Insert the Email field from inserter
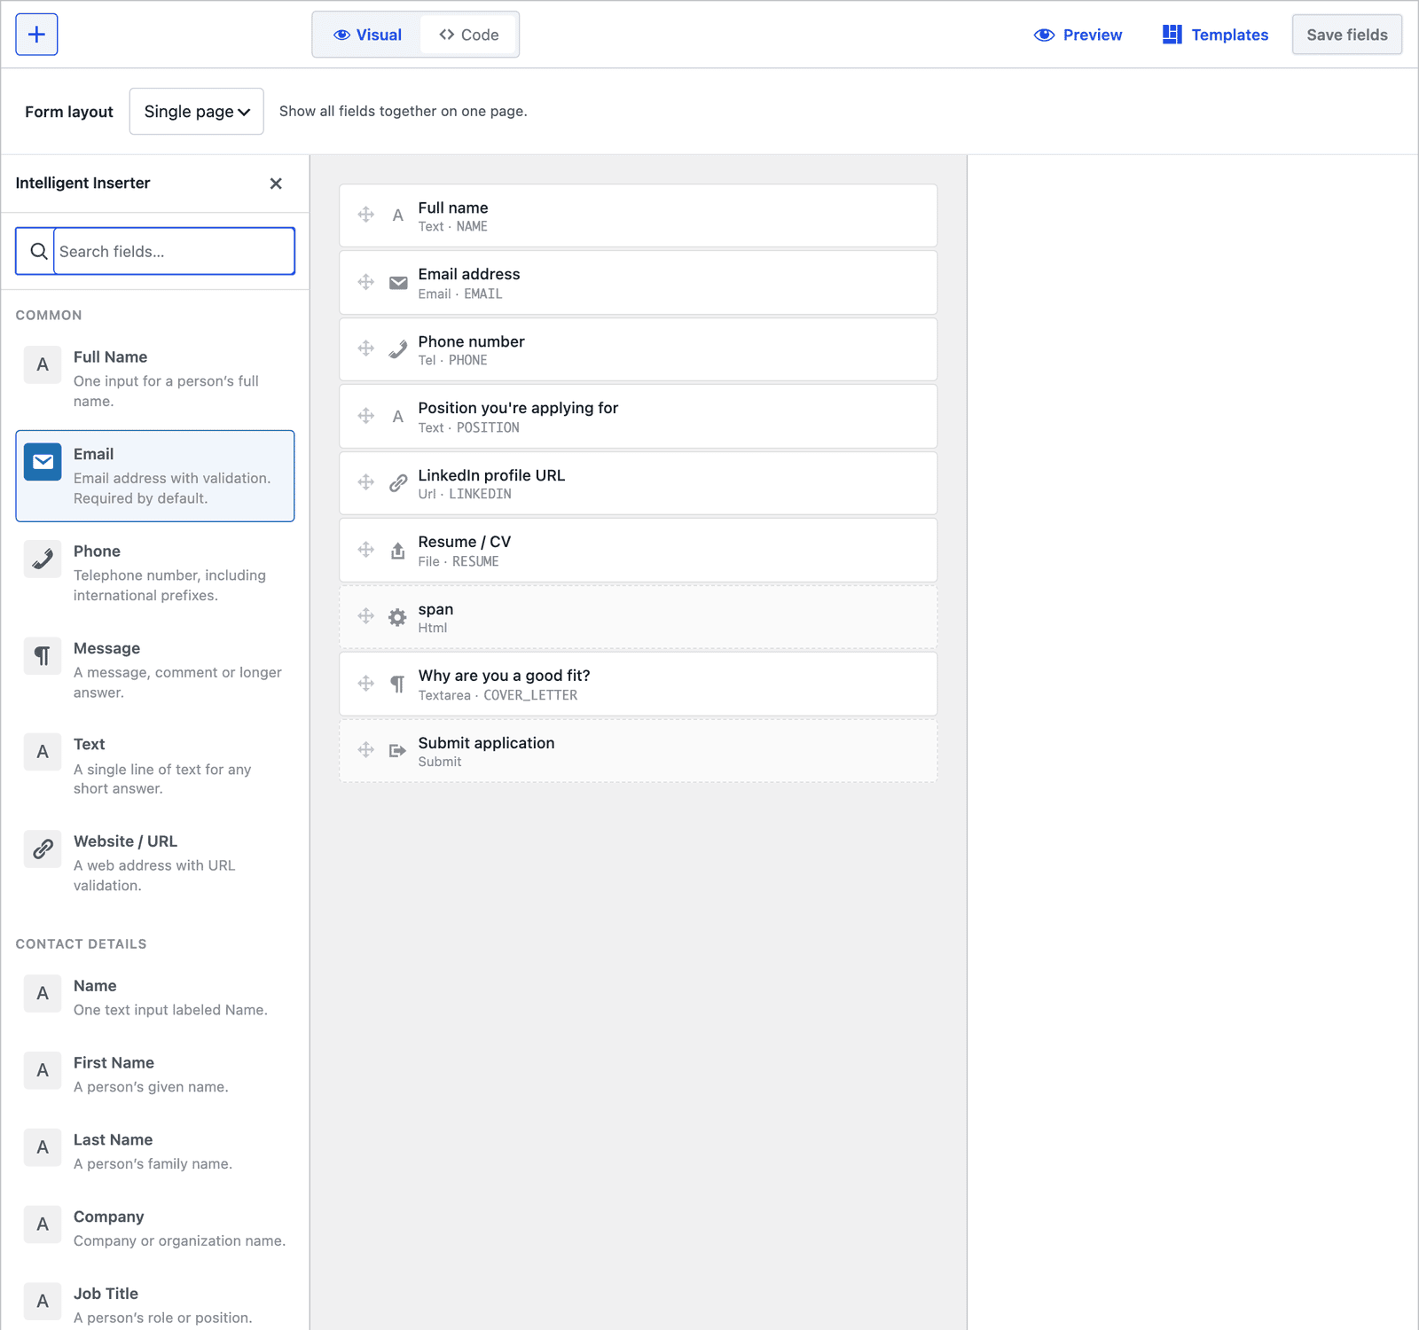Image resolution: width=1419 pixels, height=1330 pixels. tap(155, 476)
